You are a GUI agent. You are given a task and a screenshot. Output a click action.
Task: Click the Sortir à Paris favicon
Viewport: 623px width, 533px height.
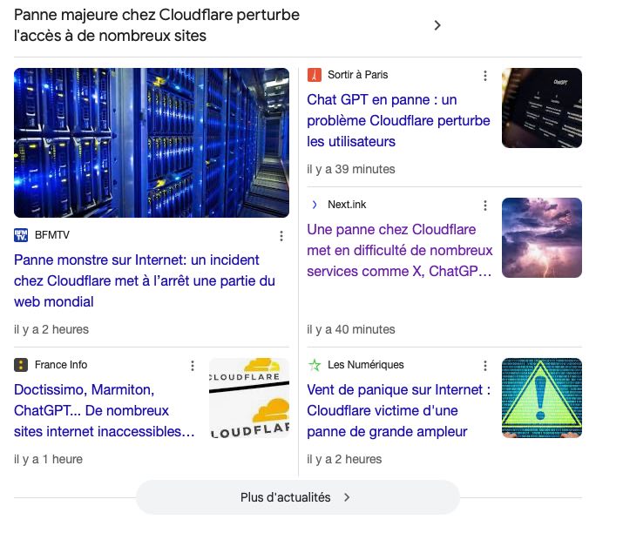click(x=315, y=75)
